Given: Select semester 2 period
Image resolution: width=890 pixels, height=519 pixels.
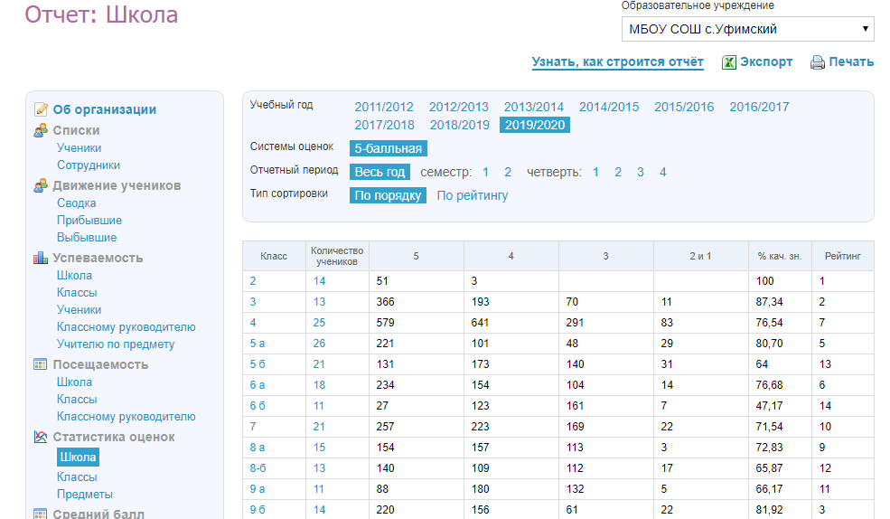Looking at the screenshot, I should click(x=508, y=172).
